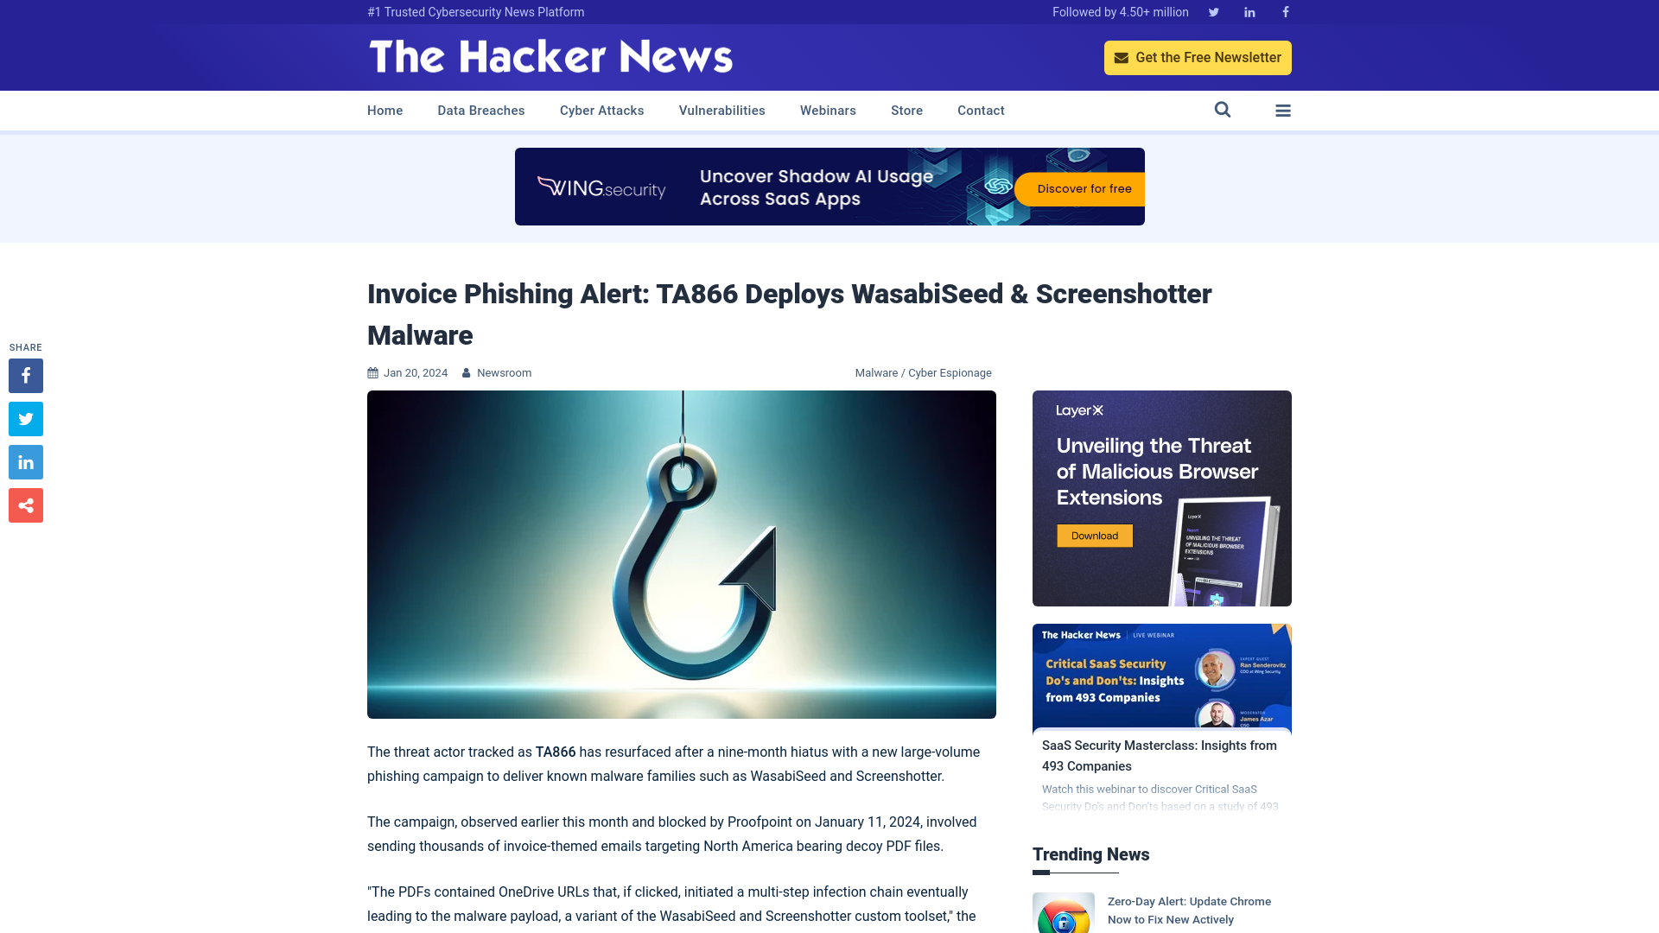Expand the Vulnerabilities navigation item
The image size is (1659, 933).
[721, 110]
